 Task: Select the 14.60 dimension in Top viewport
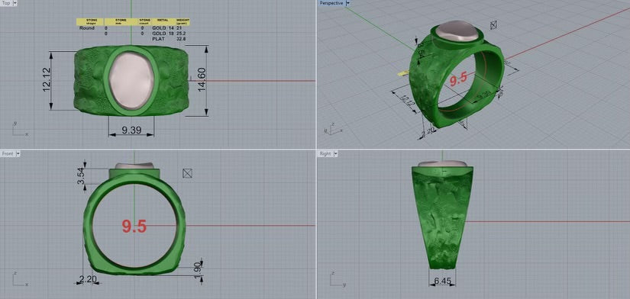202,79
